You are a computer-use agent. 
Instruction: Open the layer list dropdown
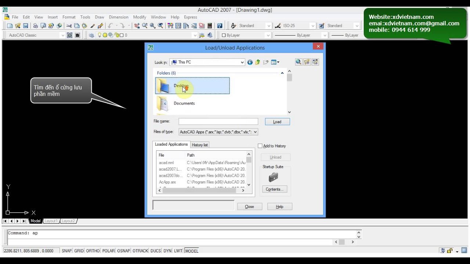click(x=195, y=35)
